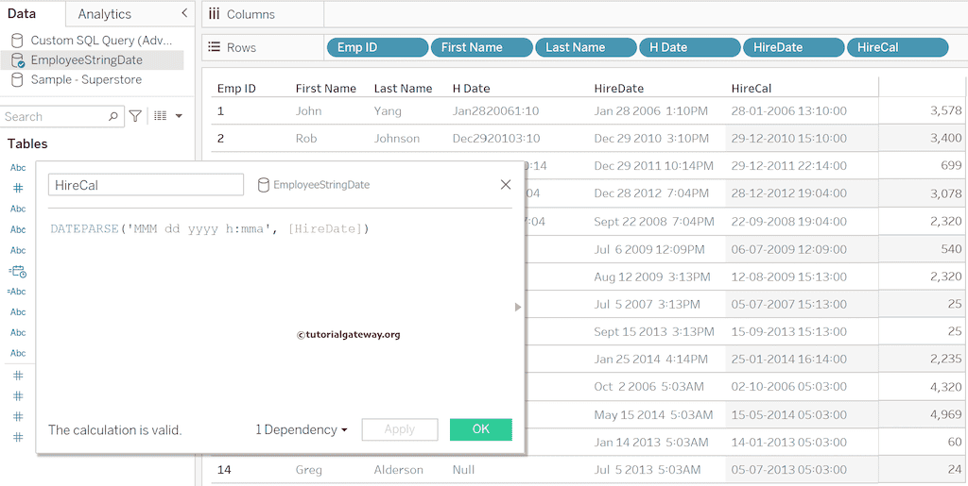Viewport: 968px width, 486px height.
Task: Open the 1 Dependency dropdown
Action: tap(302, 430)
